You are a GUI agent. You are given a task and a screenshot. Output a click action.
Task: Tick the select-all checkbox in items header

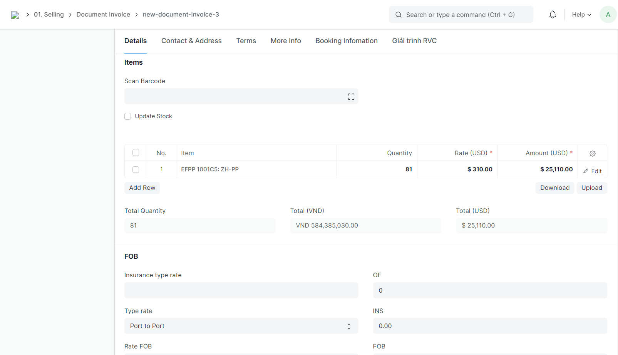point(136,152)
